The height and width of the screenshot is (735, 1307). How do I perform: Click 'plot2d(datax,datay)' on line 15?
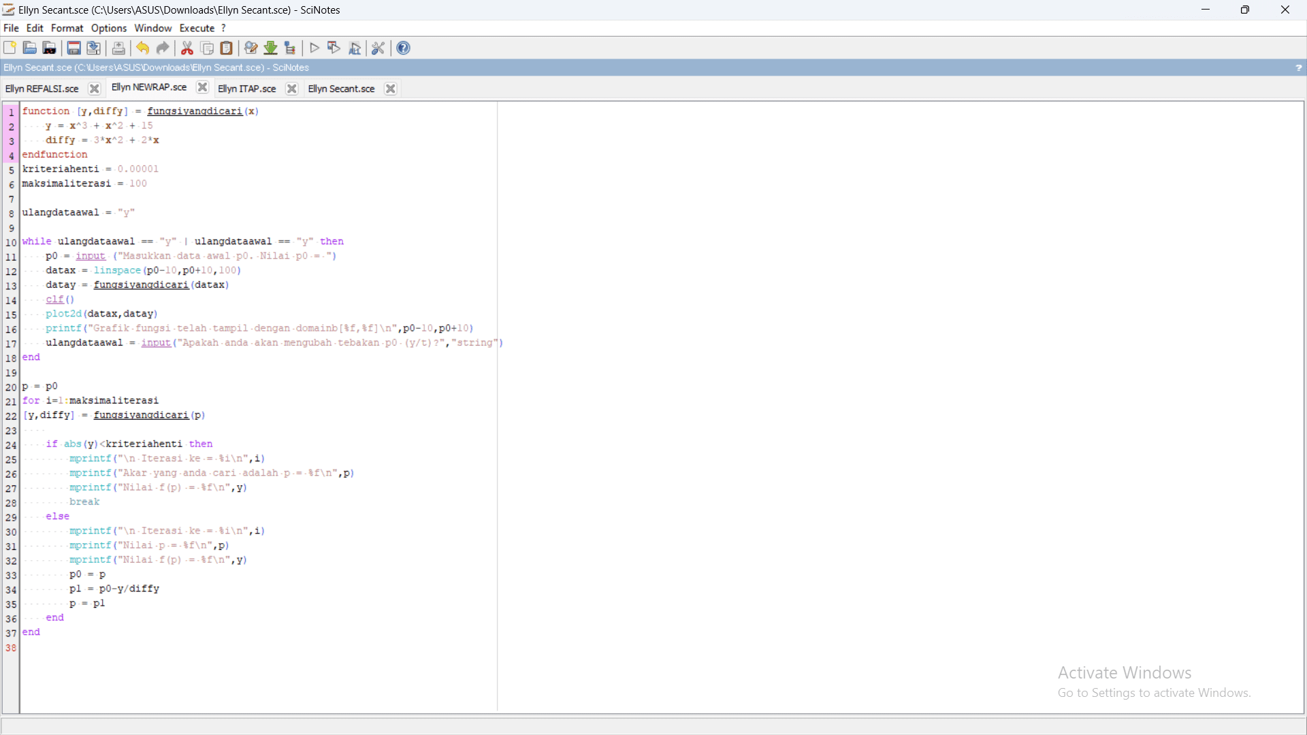(x=102, y=314)
